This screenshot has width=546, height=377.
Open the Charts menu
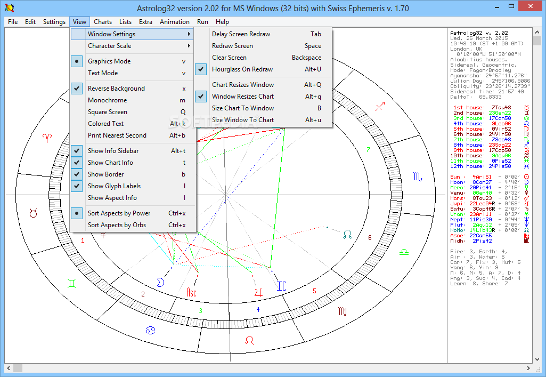point(103,22)
